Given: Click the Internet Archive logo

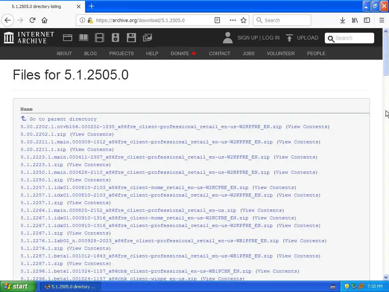Looking at the screenshot, I should tap(29, 38).
